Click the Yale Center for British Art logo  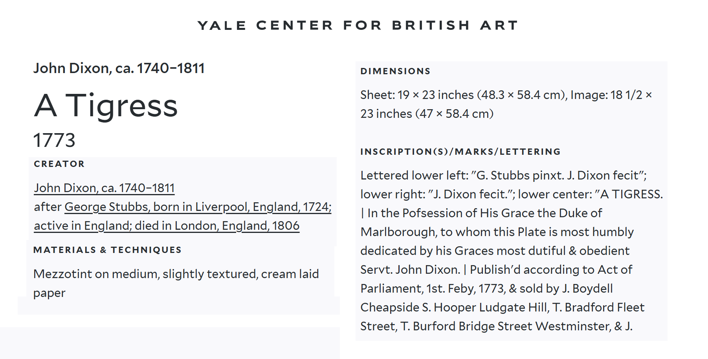coord(358,26)
